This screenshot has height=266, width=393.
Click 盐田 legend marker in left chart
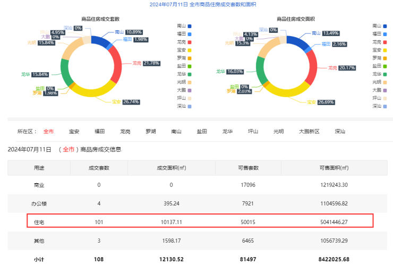tap(190, 66)
